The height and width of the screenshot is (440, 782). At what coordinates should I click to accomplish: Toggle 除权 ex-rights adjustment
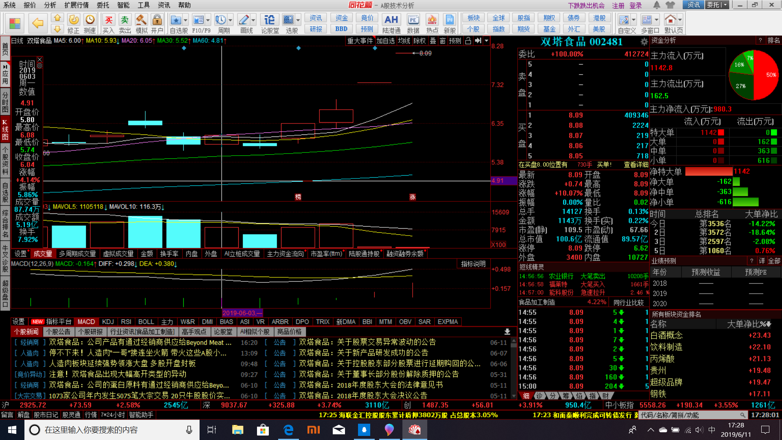pyautogui.click(x=420, y=41)
